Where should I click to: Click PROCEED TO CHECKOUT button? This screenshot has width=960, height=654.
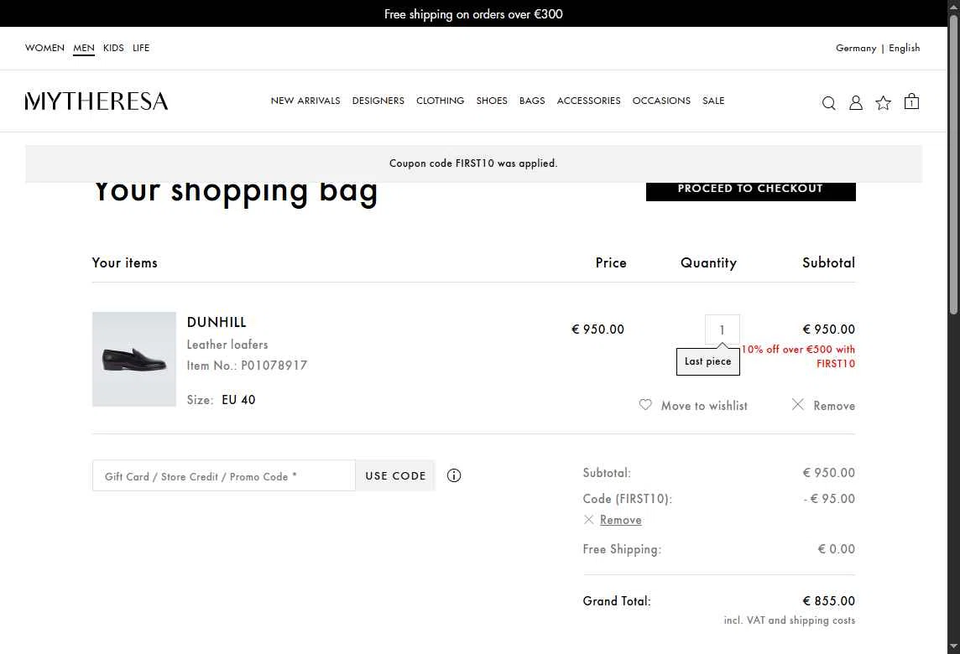(x=750, y=191)
